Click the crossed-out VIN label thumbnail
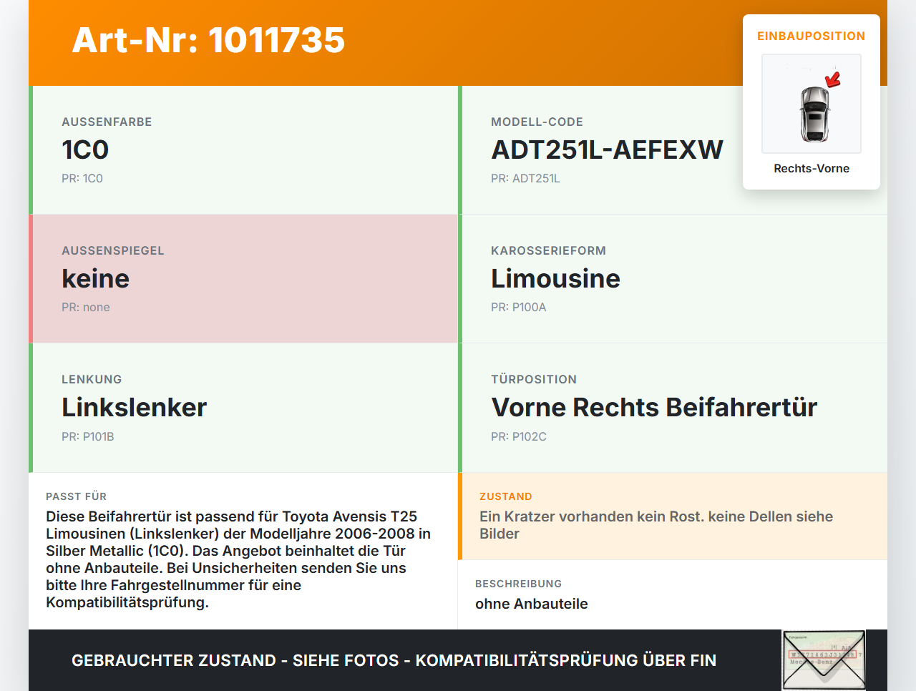This screenshot has width=916, height=691. pyautogui.click(x=824, y=660)
